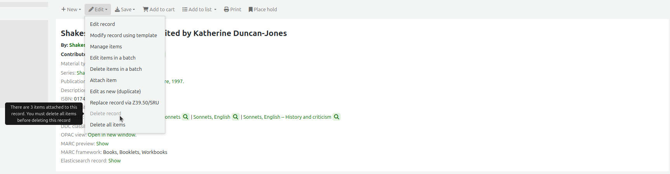Click the Add to list icon
The image size is (670, 174).
tap(185, 9)
